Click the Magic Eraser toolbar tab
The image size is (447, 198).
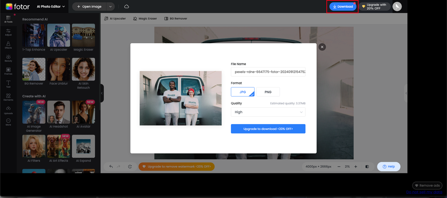click(x=145, y=18)
